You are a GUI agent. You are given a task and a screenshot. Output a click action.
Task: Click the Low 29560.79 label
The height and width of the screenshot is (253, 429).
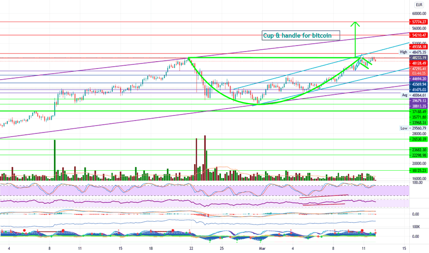[413, 128]
